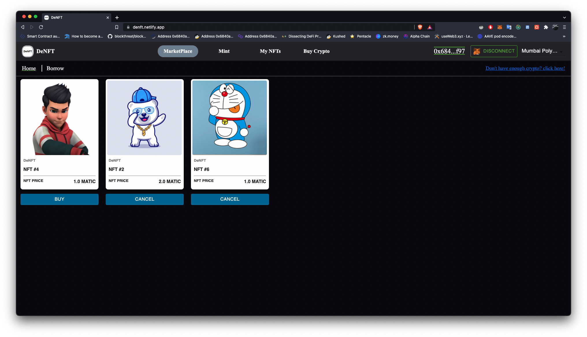Click the Brave Shields lion icon
The width and height of the screenshot is (587, 337).
point(420,27)
